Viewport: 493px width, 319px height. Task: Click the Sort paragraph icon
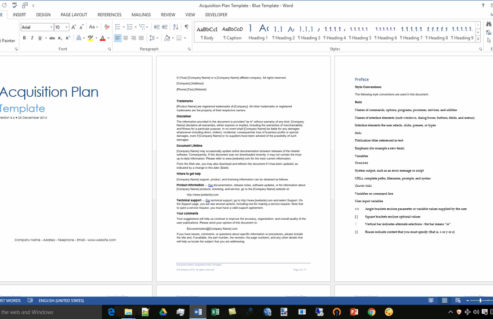coord(176,27)
